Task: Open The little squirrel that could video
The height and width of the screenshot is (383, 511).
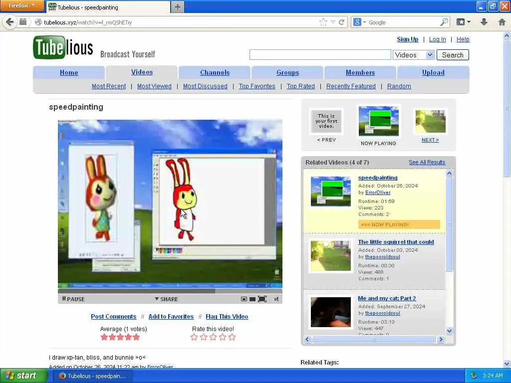Action: (x=396, y=242)
